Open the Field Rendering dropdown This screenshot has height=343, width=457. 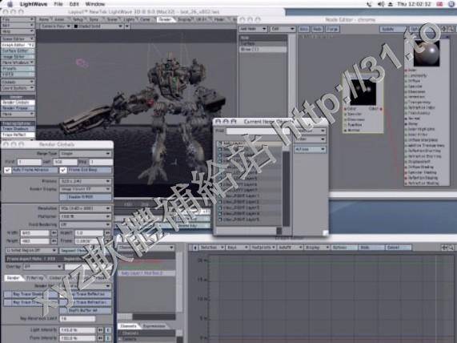(85, 224)
